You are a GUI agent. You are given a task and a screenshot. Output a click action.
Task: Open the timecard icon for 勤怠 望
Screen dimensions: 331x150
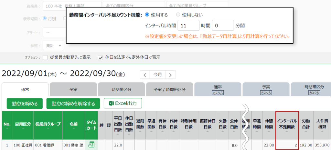point(91,145)
